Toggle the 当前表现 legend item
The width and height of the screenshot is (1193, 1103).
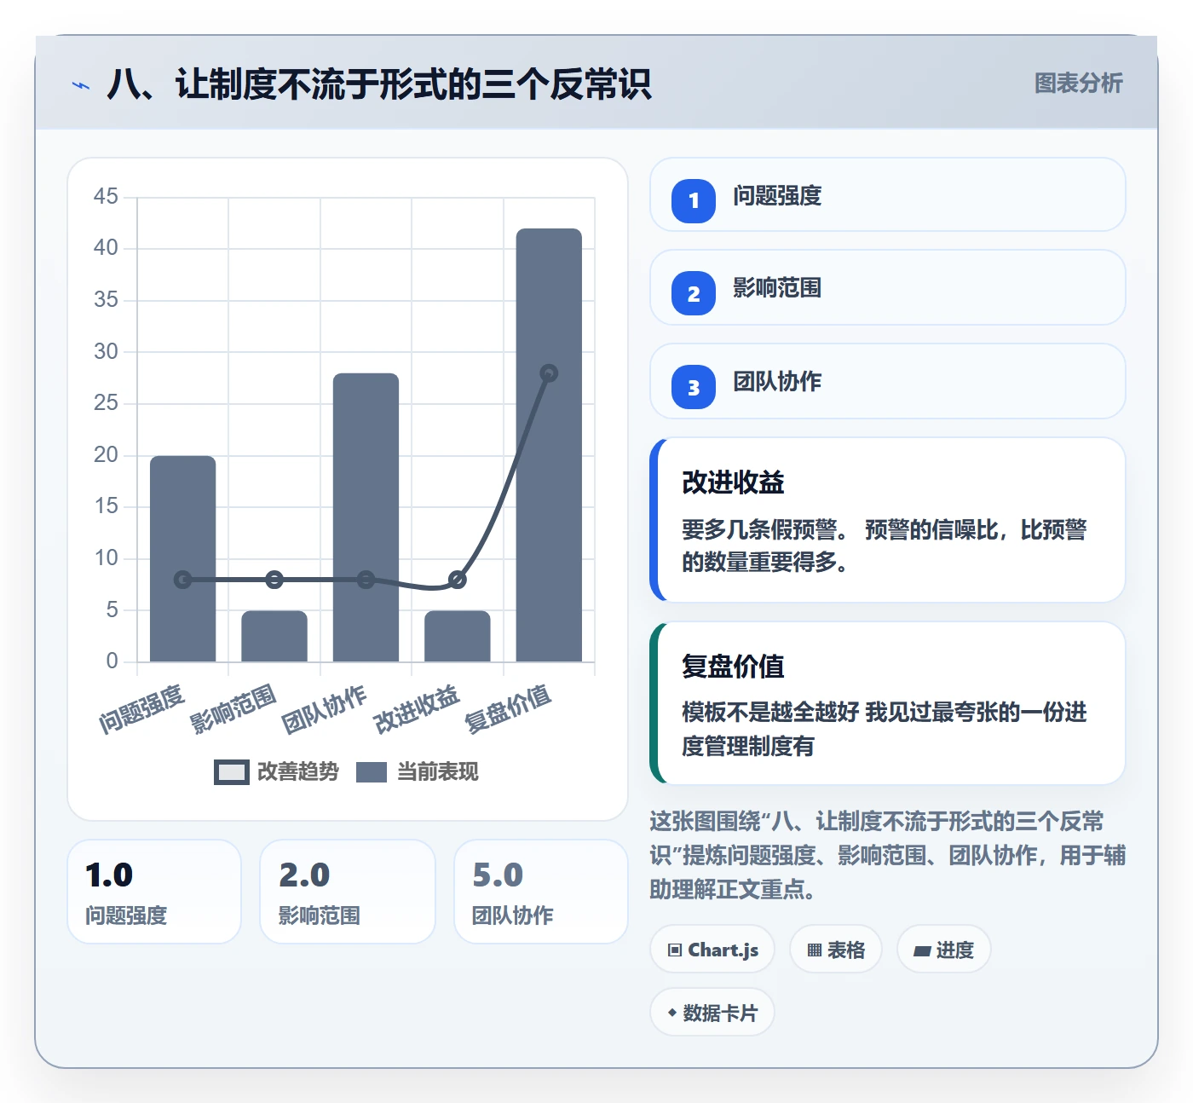417,771
